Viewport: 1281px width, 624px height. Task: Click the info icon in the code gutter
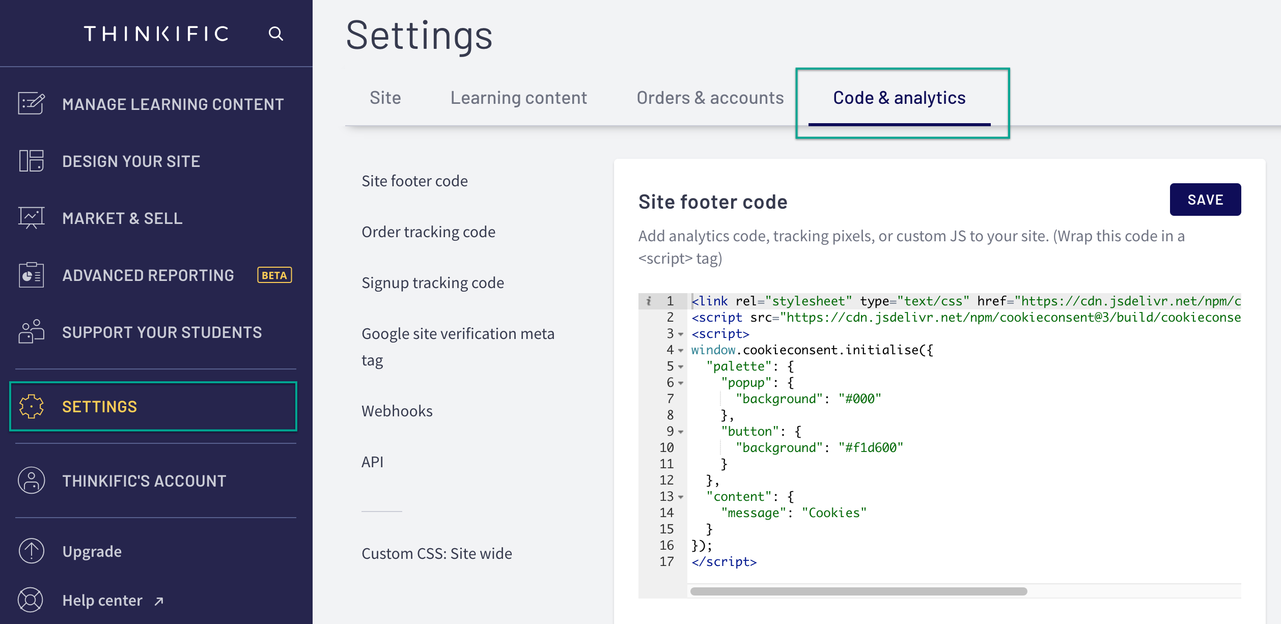[648, 301]
